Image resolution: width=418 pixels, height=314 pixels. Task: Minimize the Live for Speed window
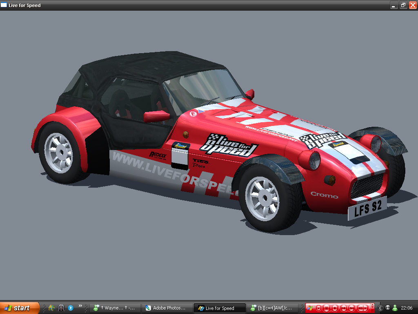pyautogui.click(x=394, y=5)
